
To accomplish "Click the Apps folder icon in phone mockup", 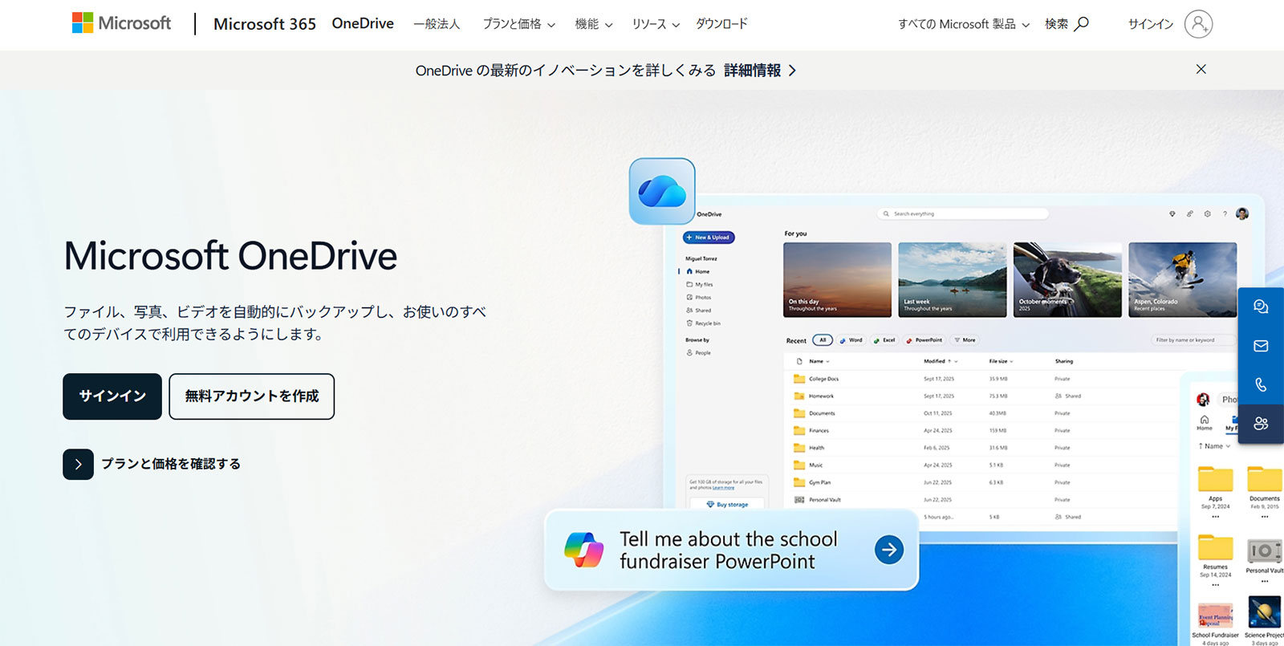I will coord(1215,479).
